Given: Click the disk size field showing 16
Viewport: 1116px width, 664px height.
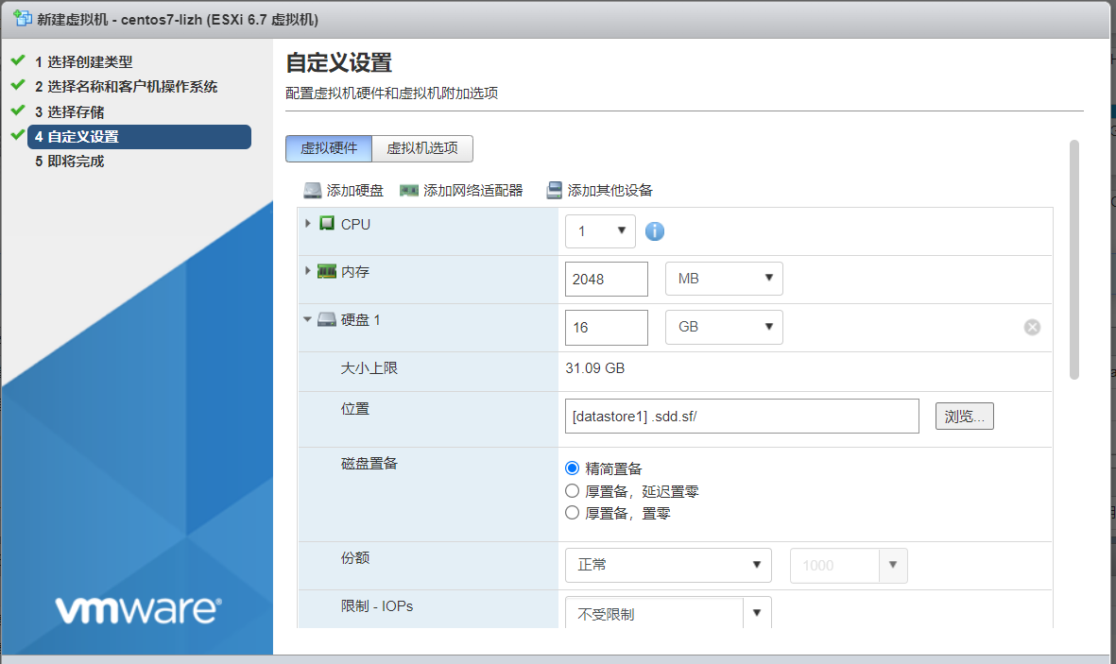Looking at the screenshot, I should click(x=607, y=328).
